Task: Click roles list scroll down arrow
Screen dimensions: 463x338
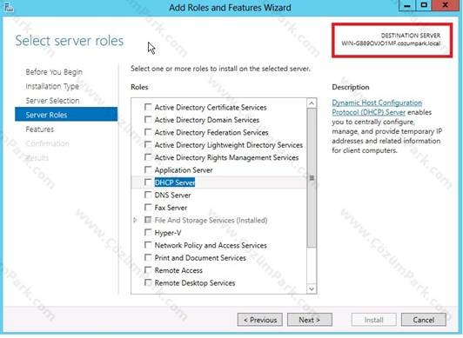Action: pyautogui.click(x=312, y=288)
